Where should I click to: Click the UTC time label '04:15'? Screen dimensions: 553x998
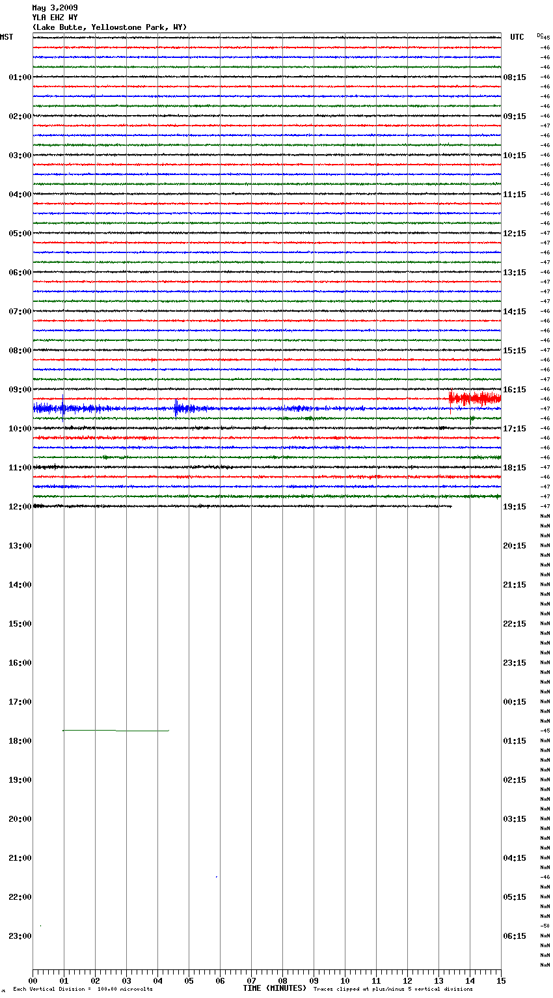(x=515, y=858)
